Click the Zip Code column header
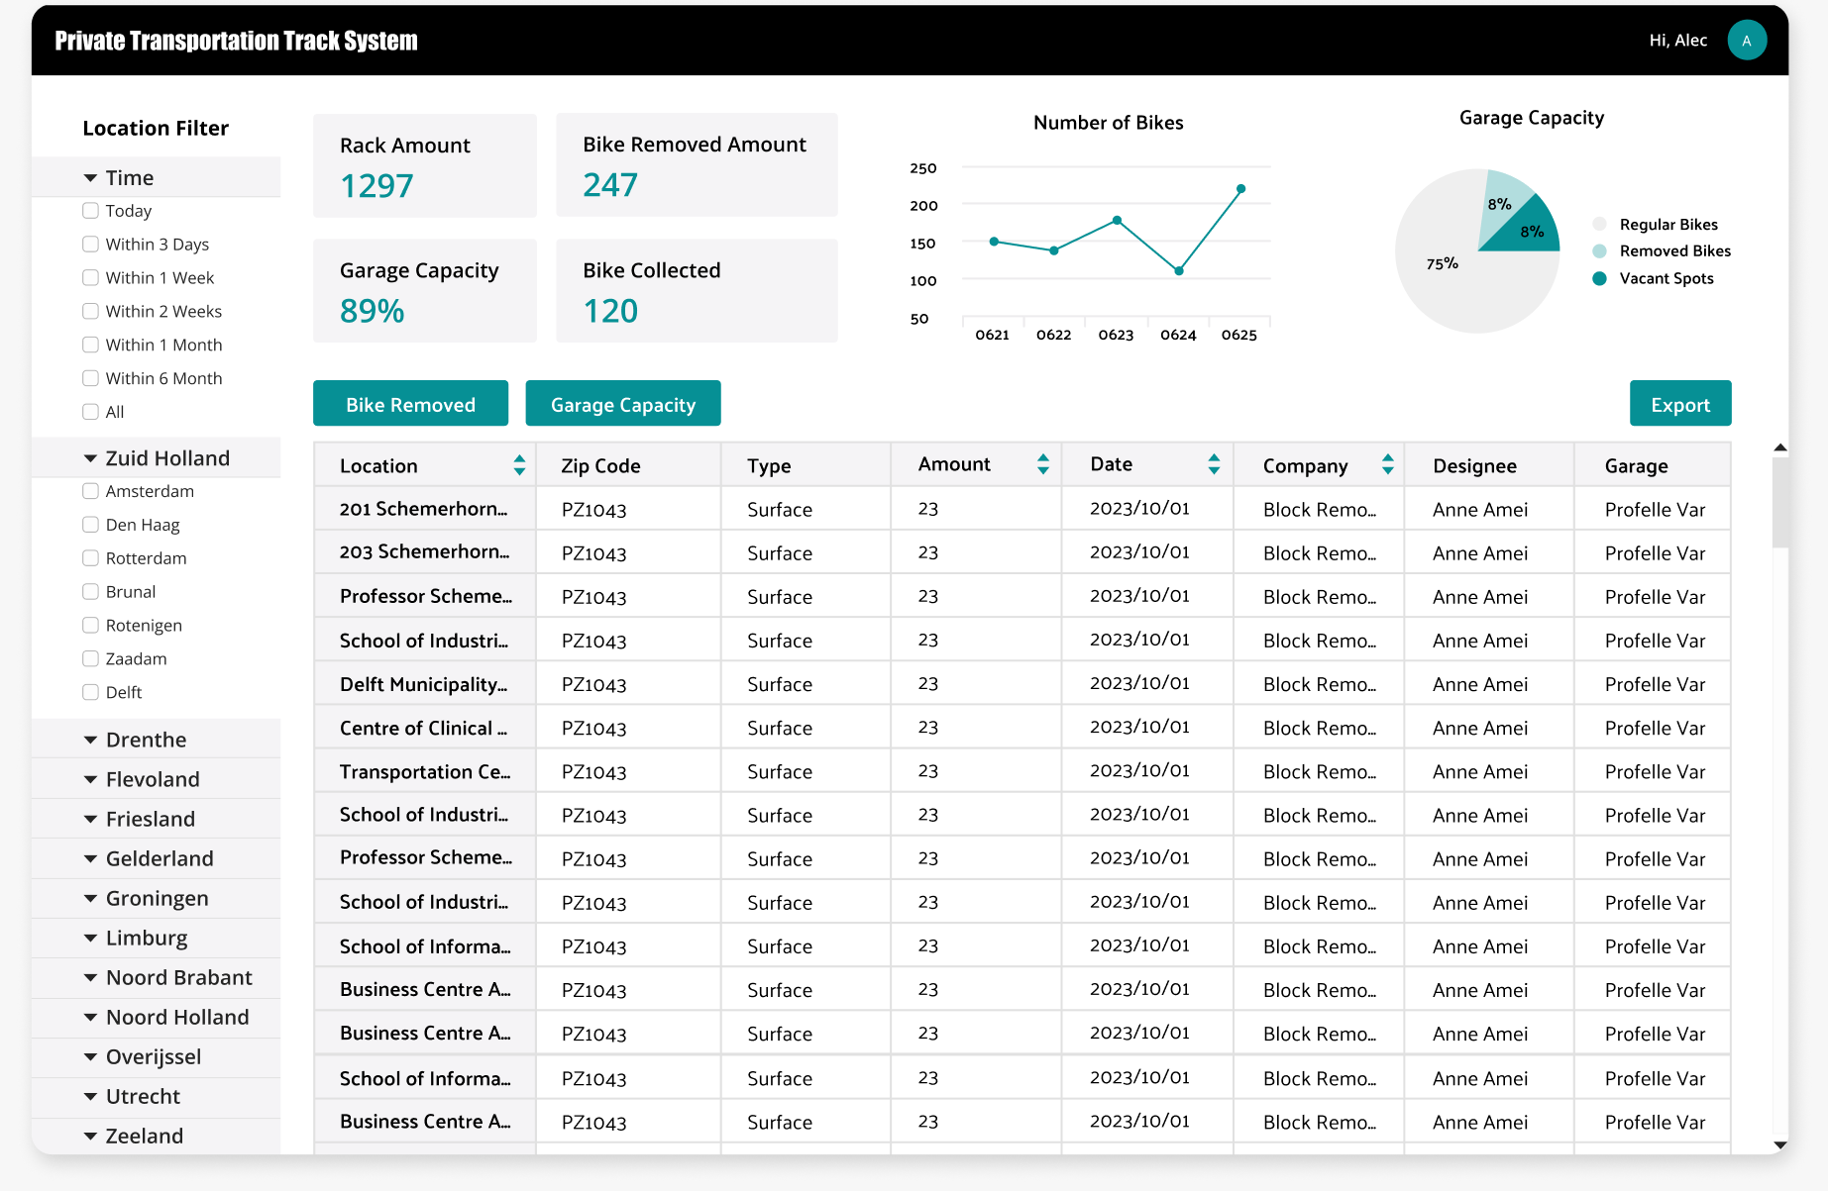Image resolution: width=1828 pixels, height=1191 pixels. tap(628, 465)
